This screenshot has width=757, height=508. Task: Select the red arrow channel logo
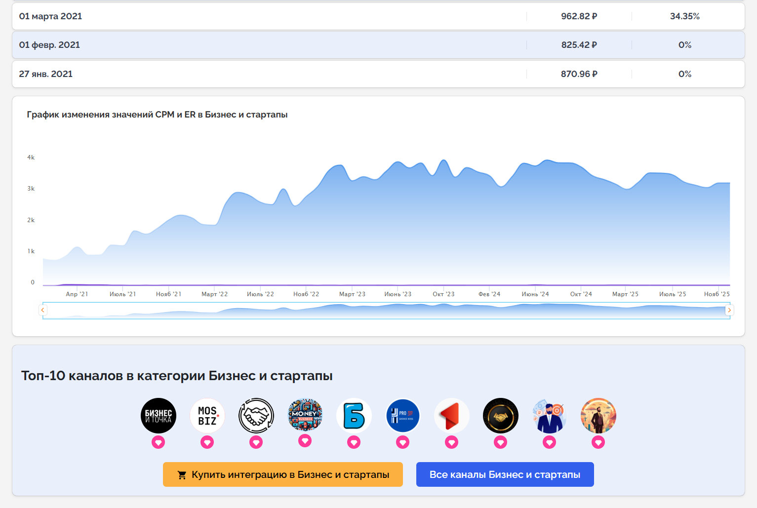coord(452,416)
